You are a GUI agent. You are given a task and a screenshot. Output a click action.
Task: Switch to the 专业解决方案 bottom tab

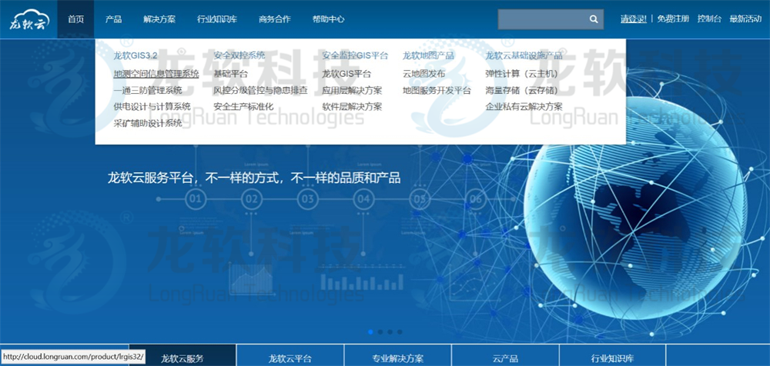(x=398, y=358)
